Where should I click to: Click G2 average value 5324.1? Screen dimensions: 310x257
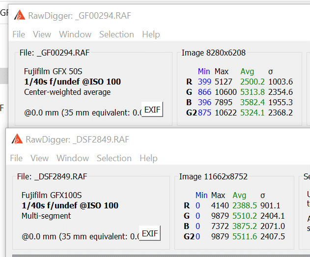pyautogui.click(x=252, y=113)
